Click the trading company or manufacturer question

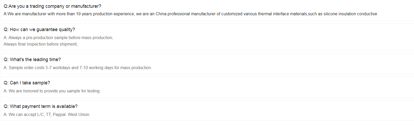click(x=52, y=6)
